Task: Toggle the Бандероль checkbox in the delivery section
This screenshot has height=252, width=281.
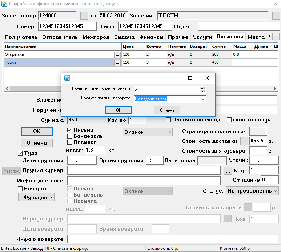Action: coord(69,136)
